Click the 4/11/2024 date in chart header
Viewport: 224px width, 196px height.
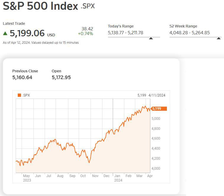point(157,95)
